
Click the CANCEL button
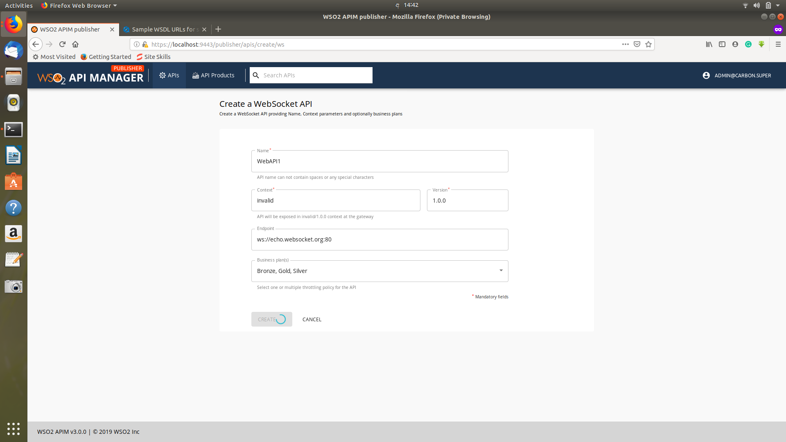tap(312, 319)
